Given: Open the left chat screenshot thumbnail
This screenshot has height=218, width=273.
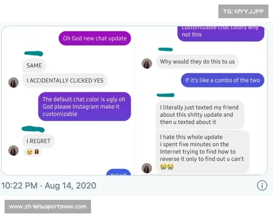Looking at the screenshot, I should tap(68, 101).
